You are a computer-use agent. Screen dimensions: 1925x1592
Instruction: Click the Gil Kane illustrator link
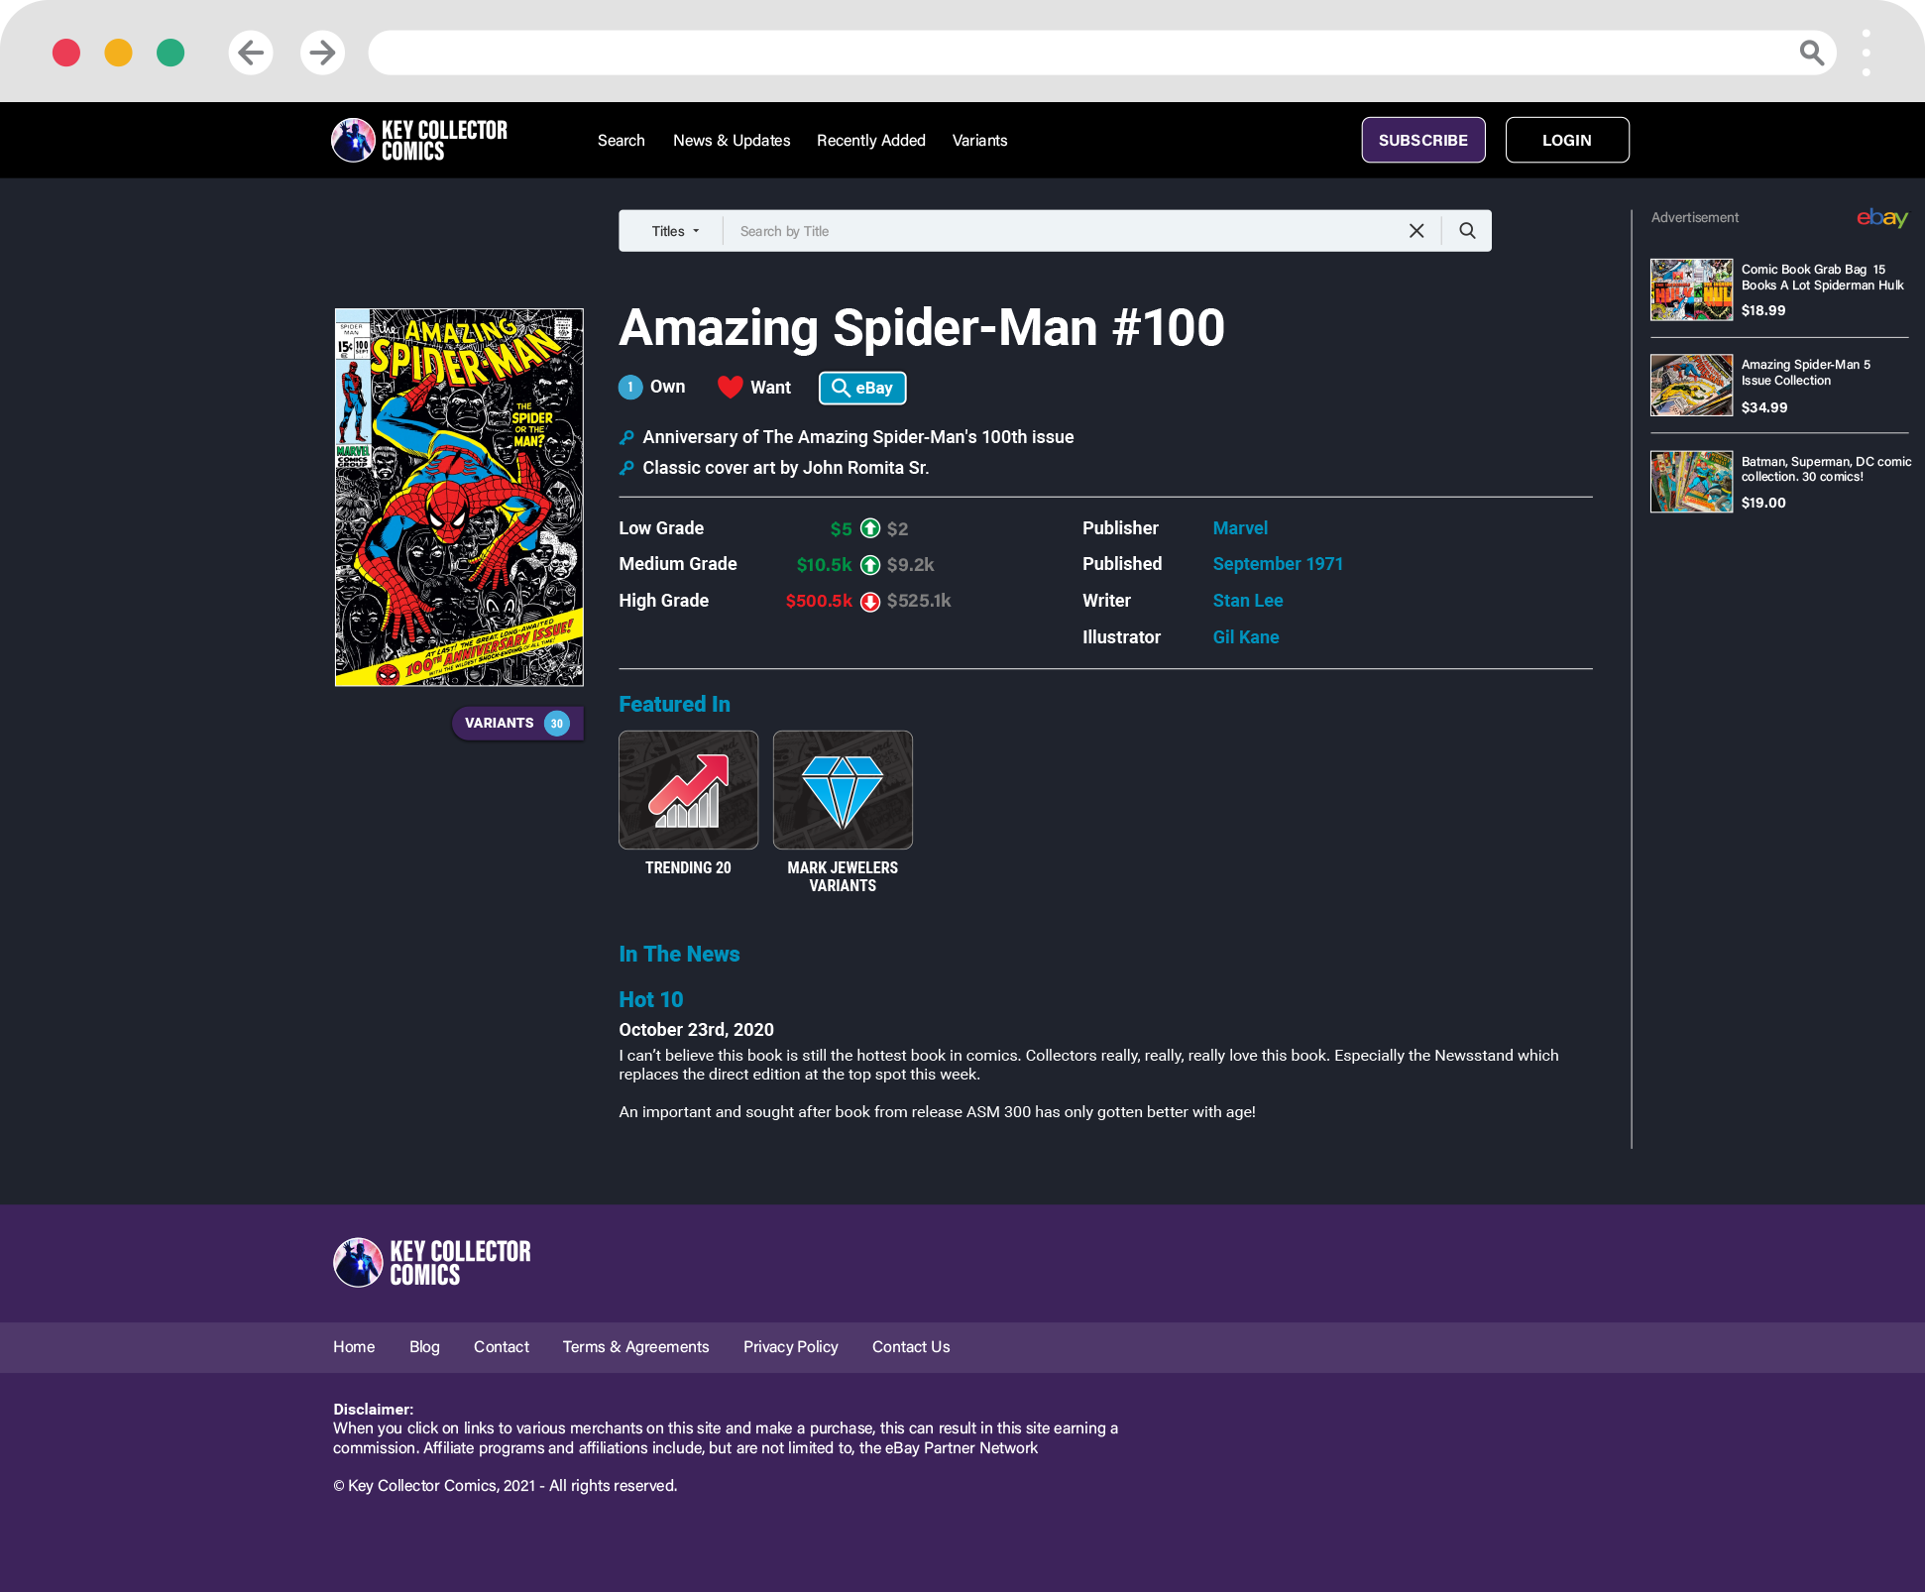[x=1246, y=637]
